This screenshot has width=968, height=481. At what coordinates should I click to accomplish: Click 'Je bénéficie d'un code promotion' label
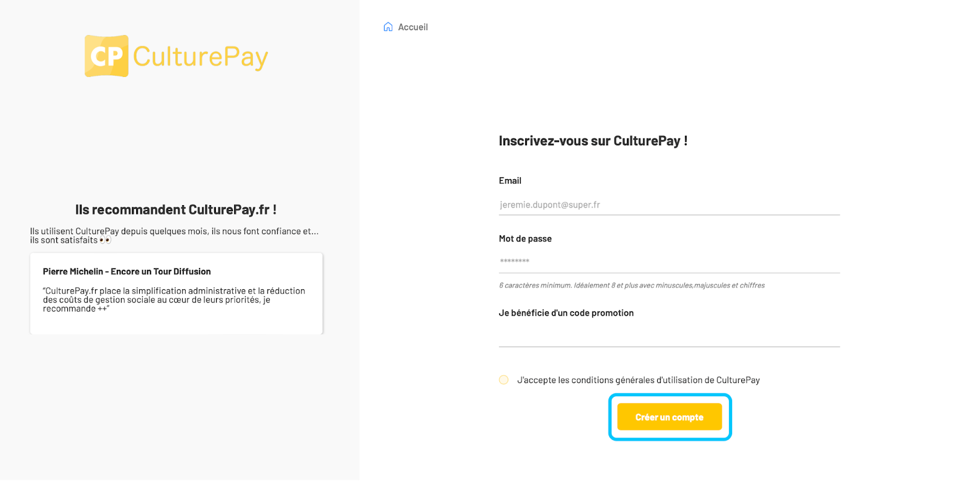tap(566, 313)
